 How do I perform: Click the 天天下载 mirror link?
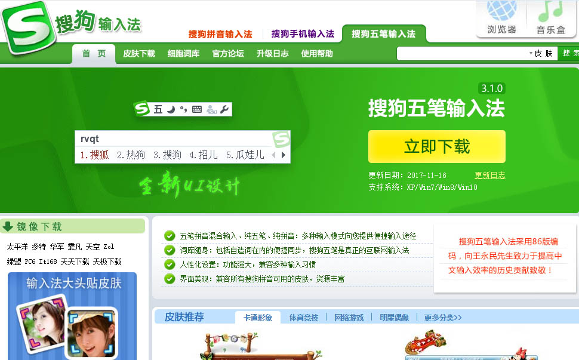(x=75, y=261)
